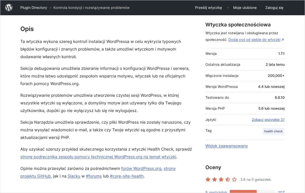This screenshot has height=193, width=305.
Task: Click the breadcrumb Kontrola kondycji i rozwiązywanie problemów
Action: pyautogui.click(x=91, y=8)
